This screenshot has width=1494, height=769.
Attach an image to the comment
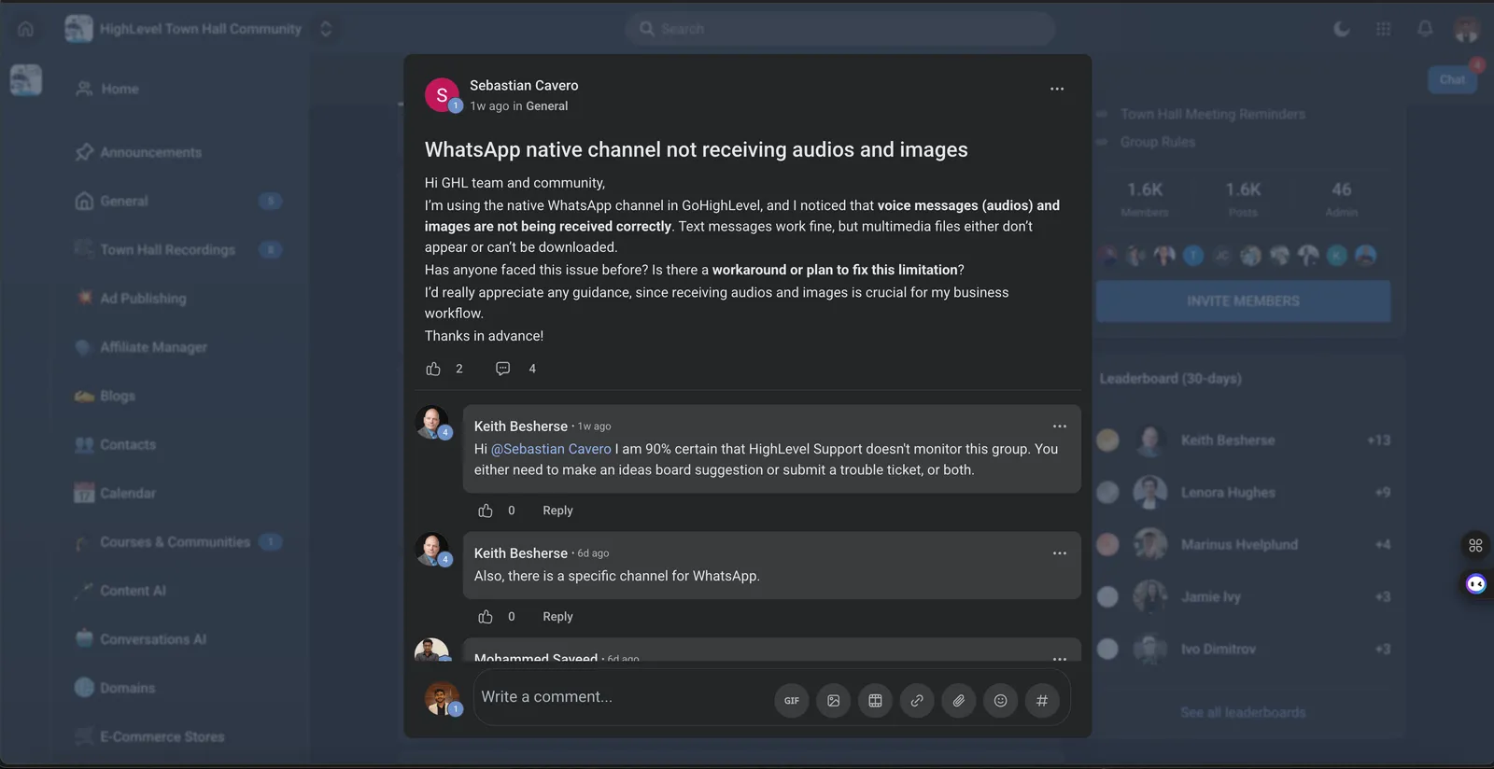point(834,701)
